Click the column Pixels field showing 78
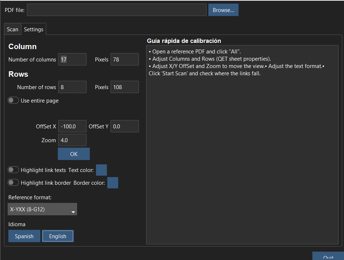Screen dimensions: 344x260 (x=125, y=59)
